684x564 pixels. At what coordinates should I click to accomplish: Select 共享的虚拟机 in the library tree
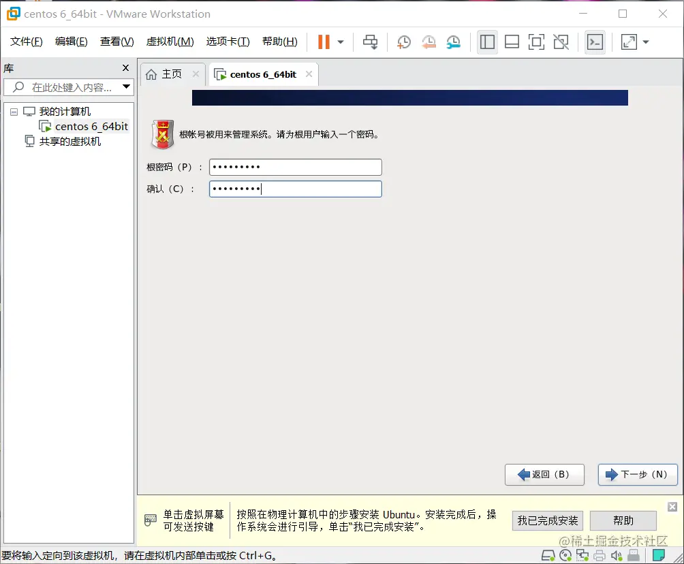point(69,141)
